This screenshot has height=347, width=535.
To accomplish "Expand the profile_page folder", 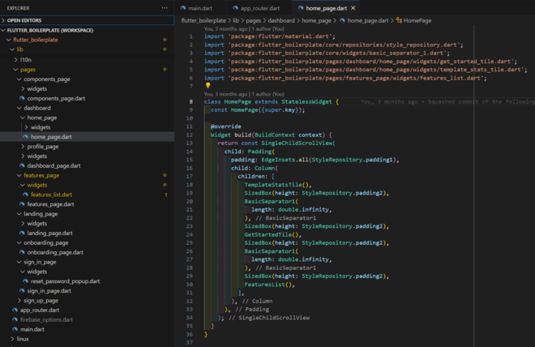I will click(x=87, y=147).
